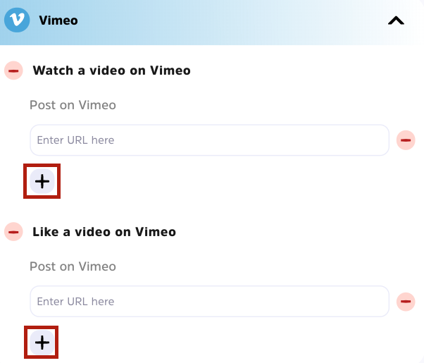Remove the Like a video on Vimeo action
This screenshot has width=424, height=363.
(x=13, y=231)
